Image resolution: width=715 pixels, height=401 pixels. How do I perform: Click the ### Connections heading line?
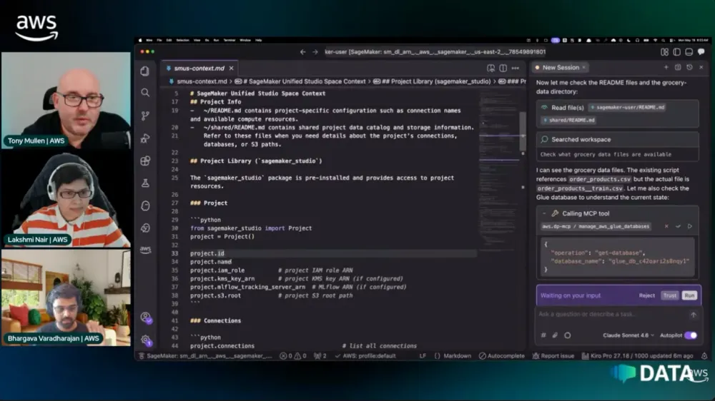point(216,321)
